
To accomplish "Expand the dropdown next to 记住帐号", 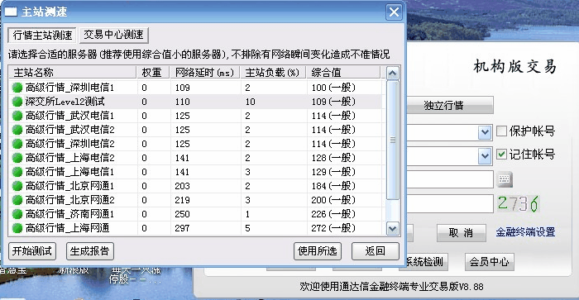I will click(485, 156).
